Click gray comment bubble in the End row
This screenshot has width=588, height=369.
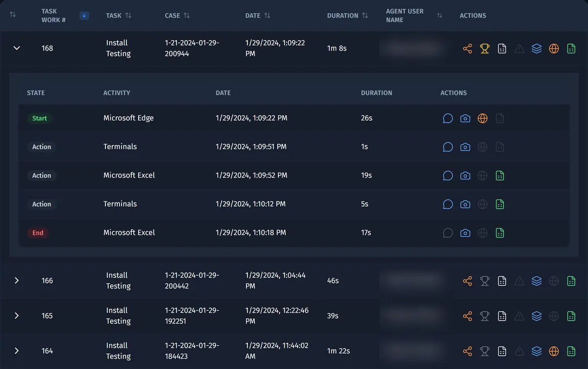click(448, 233)
